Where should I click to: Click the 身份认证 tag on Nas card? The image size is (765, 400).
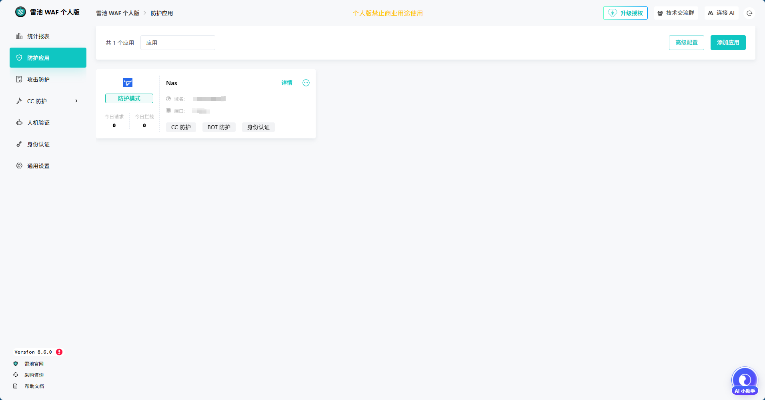click(258, 127)
